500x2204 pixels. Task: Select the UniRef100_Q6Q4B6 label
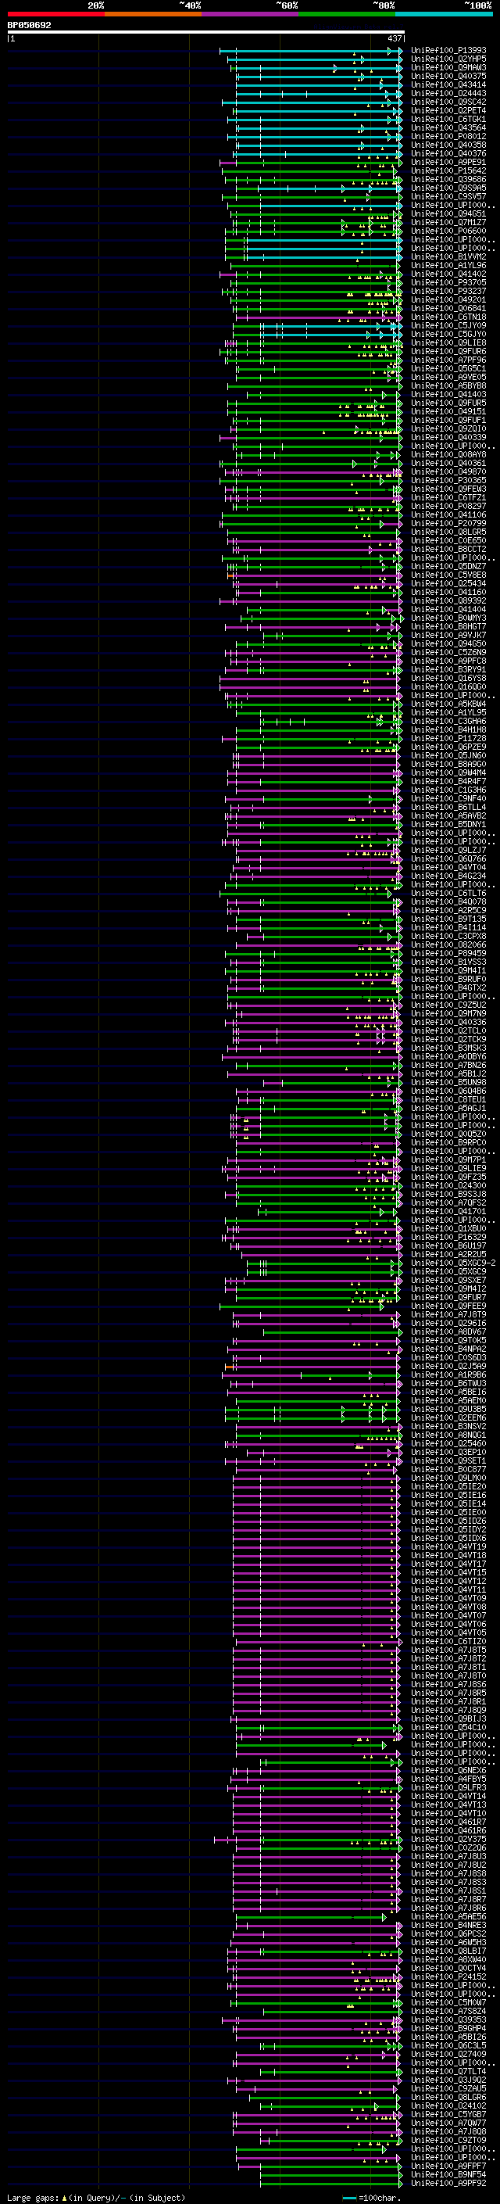pos(448,1091)
